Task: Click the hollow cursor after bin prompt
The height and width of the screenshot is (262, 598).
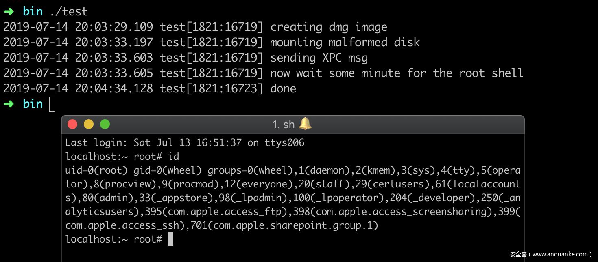Action: [52, 104]
